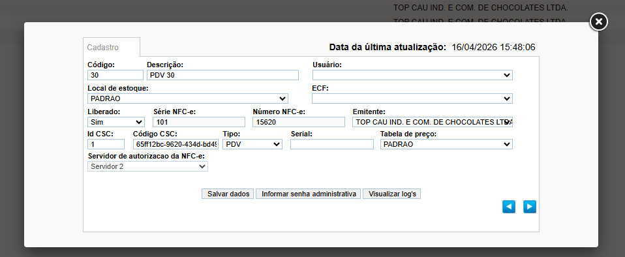Expand the ECF dropdown
The width and height of the screenshot is (625, 257).
(412, 98)
